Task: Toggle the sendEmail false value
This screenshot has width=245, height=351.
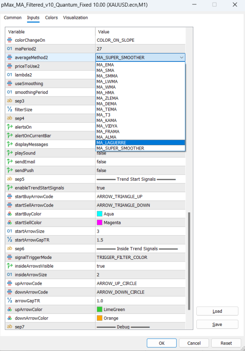Action: coord(140,161)
